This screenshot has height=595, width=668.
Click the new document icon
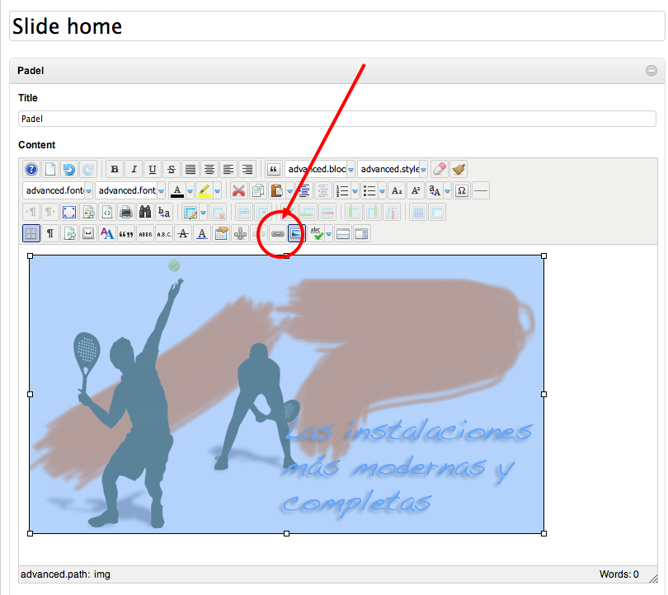click(50, 170)
